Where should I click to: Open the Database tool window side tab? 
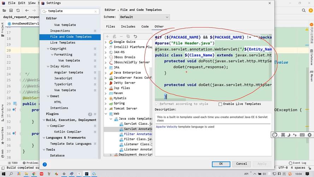(312, 57)
